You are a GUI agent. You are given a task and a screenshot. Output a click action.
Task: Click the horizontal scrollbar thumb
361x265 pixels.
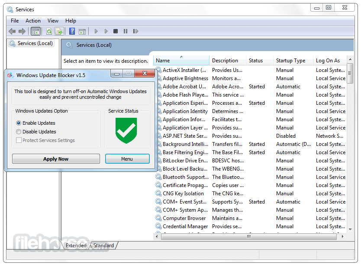[x=248, y=236]
